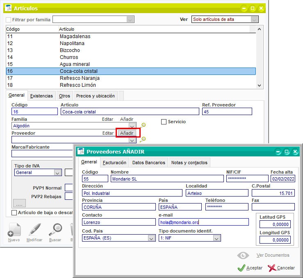
Task: Close the Proveedores AÑADIR window
Action: click(x=295, y=151)
